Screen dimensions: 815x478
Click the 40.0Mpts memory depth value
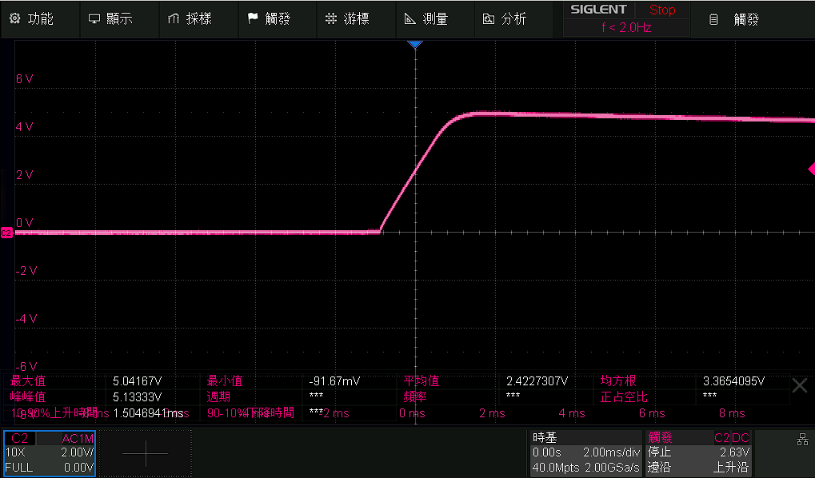[556, 467]
